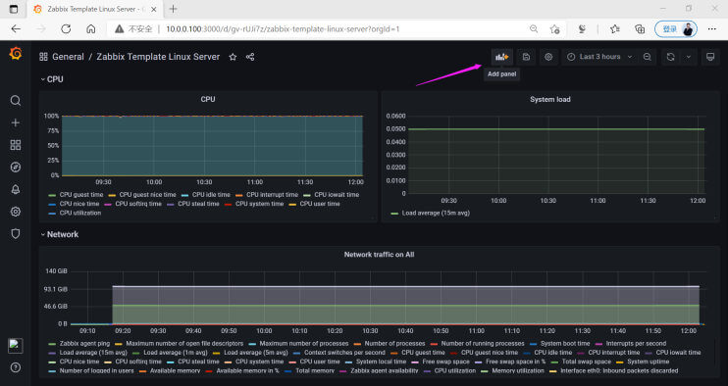Open the Dashboards sidebar icon

pyautogui.click(x=16, y=145)
